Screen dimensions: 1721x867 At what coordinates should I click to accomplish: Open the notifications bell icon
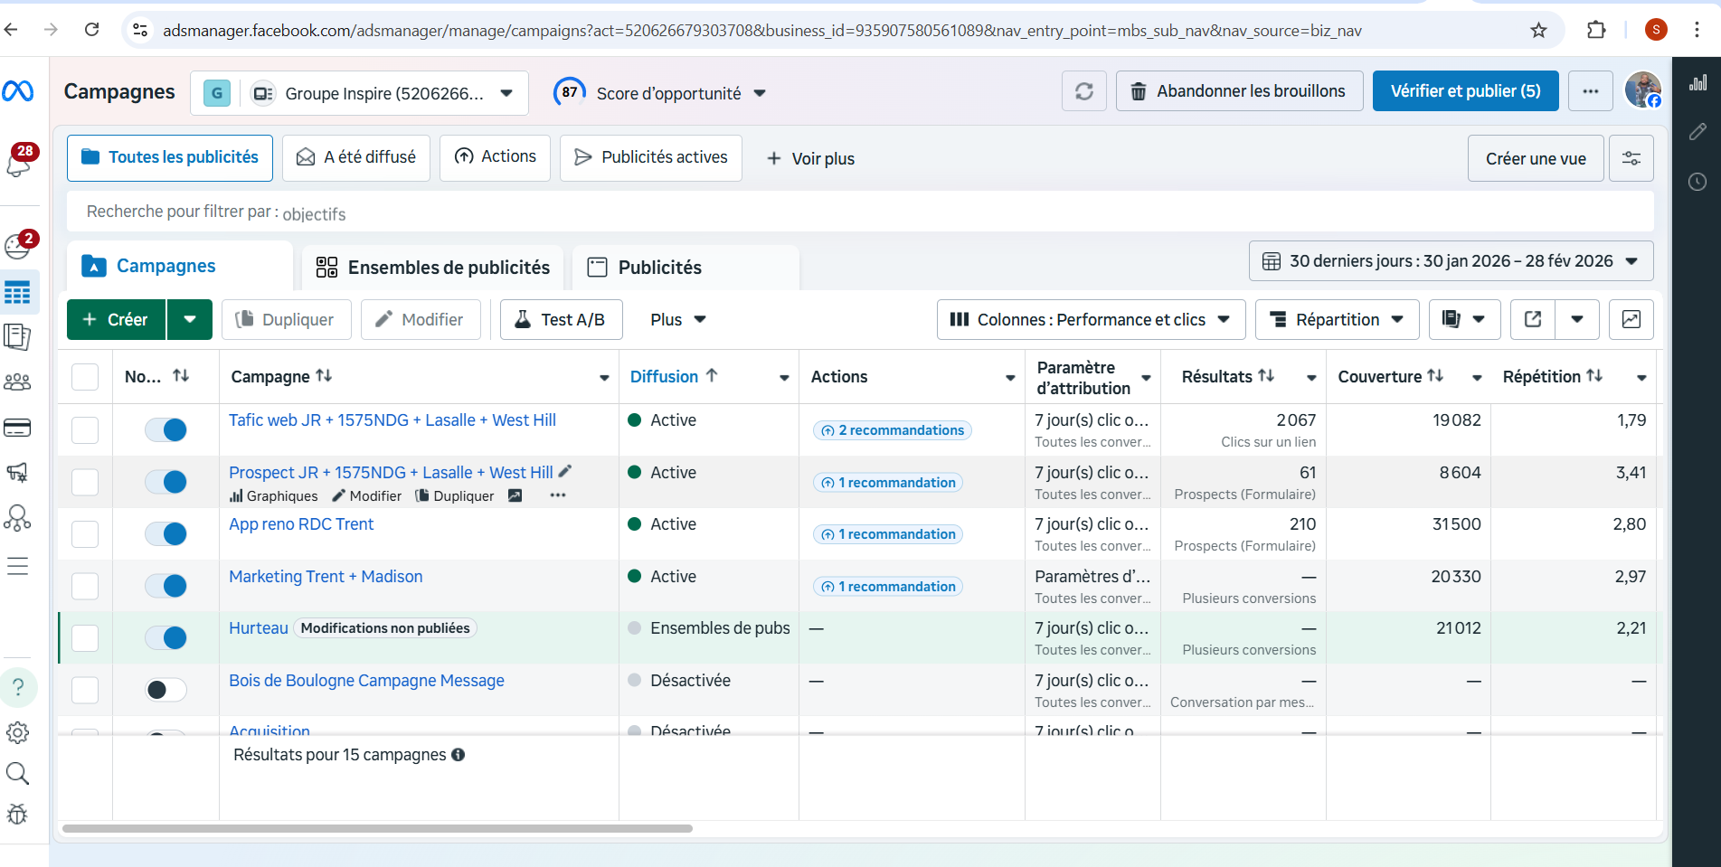pyautogui.click(x=18, y=163)
